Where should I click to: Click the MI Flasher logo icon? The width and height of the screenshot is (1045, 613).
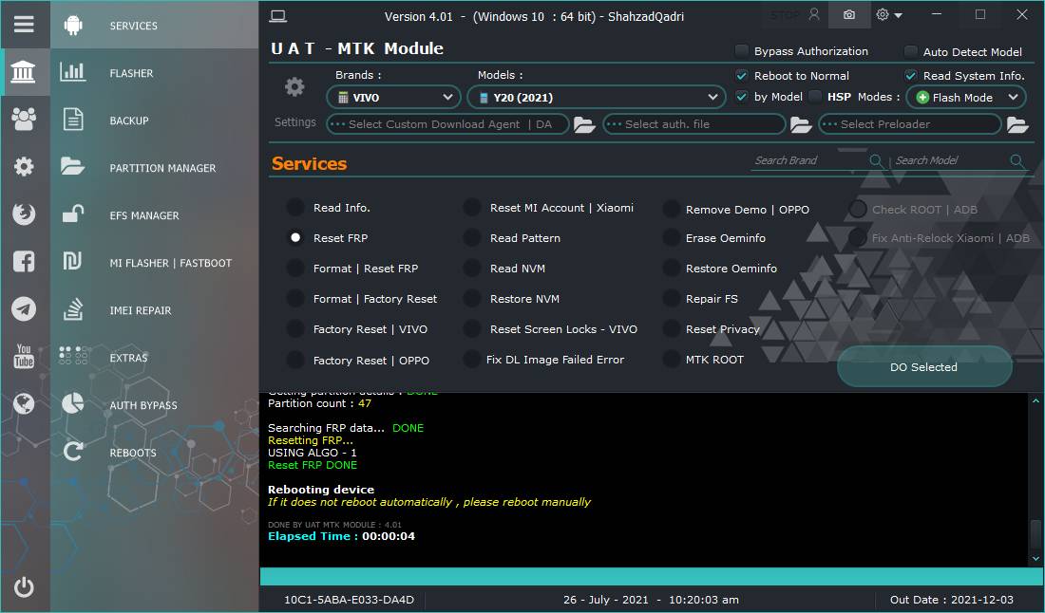(72, 262)
